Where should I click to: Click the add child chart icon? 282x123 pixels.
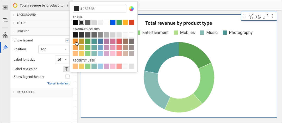[258, 16]
